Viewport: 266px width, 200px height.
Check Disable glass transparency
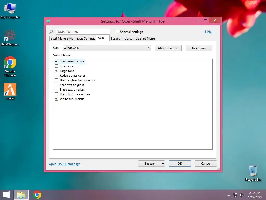(56, 80)
